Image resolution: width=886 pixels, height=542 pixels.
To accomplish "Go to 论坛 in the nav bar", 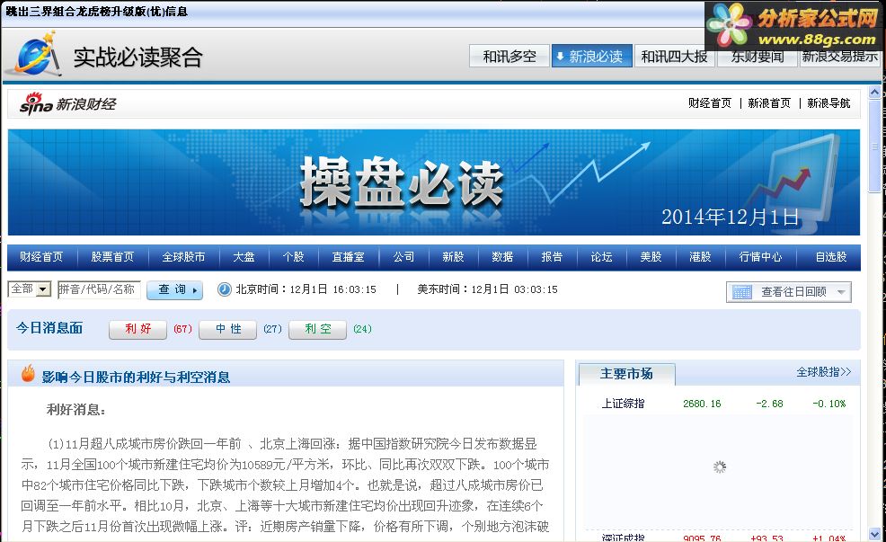I will (601, 257).
